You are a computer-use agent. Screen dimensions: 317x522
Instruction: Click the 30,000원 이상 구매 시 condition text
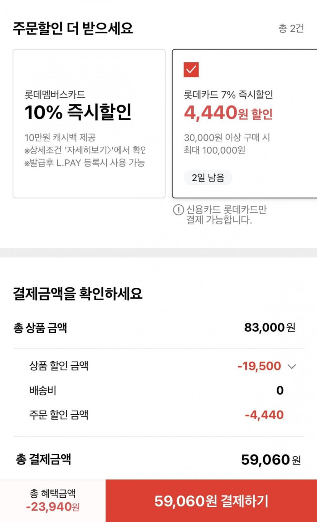(227, 137)
